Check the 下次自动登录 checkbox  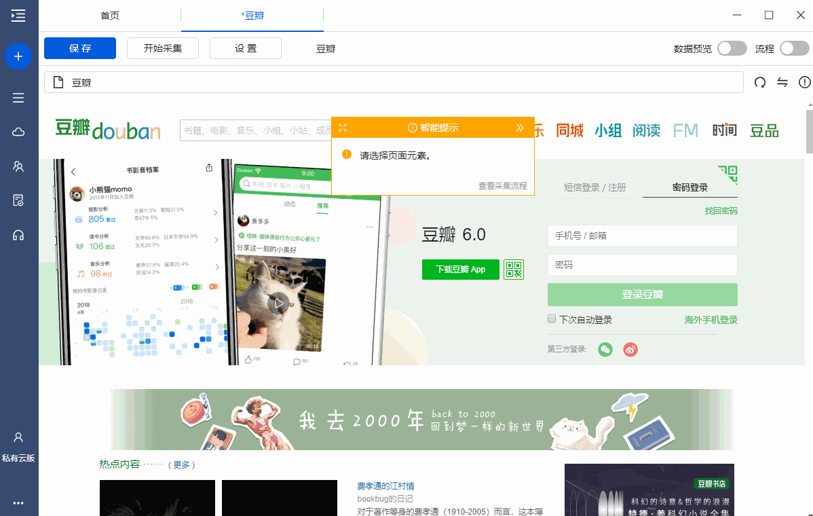tap(552, 319)
